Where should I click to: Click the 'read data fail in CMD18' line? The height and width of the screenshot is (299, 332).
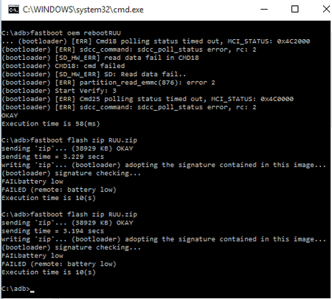coord(100,58)
